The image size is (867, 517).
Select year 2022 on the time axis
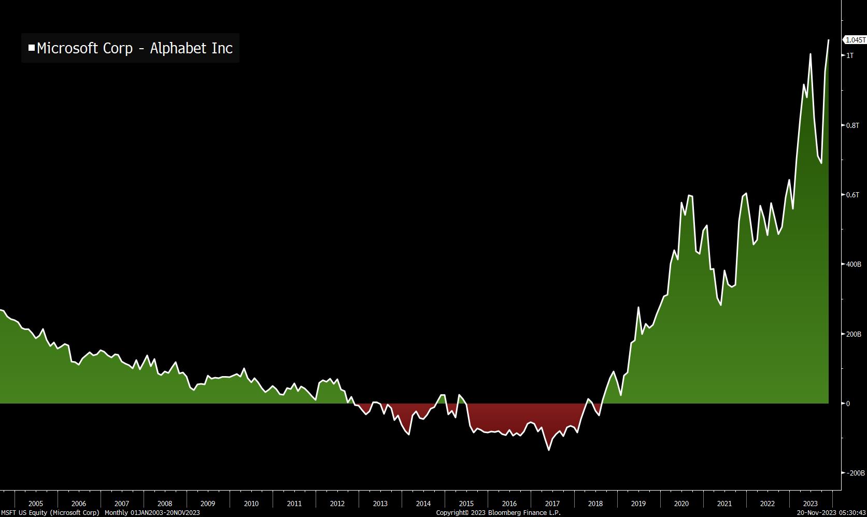(767, 504)
